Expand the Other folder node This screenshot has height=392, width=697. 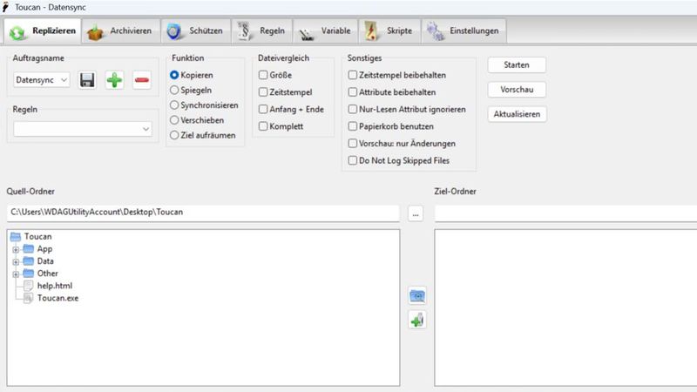16,274
